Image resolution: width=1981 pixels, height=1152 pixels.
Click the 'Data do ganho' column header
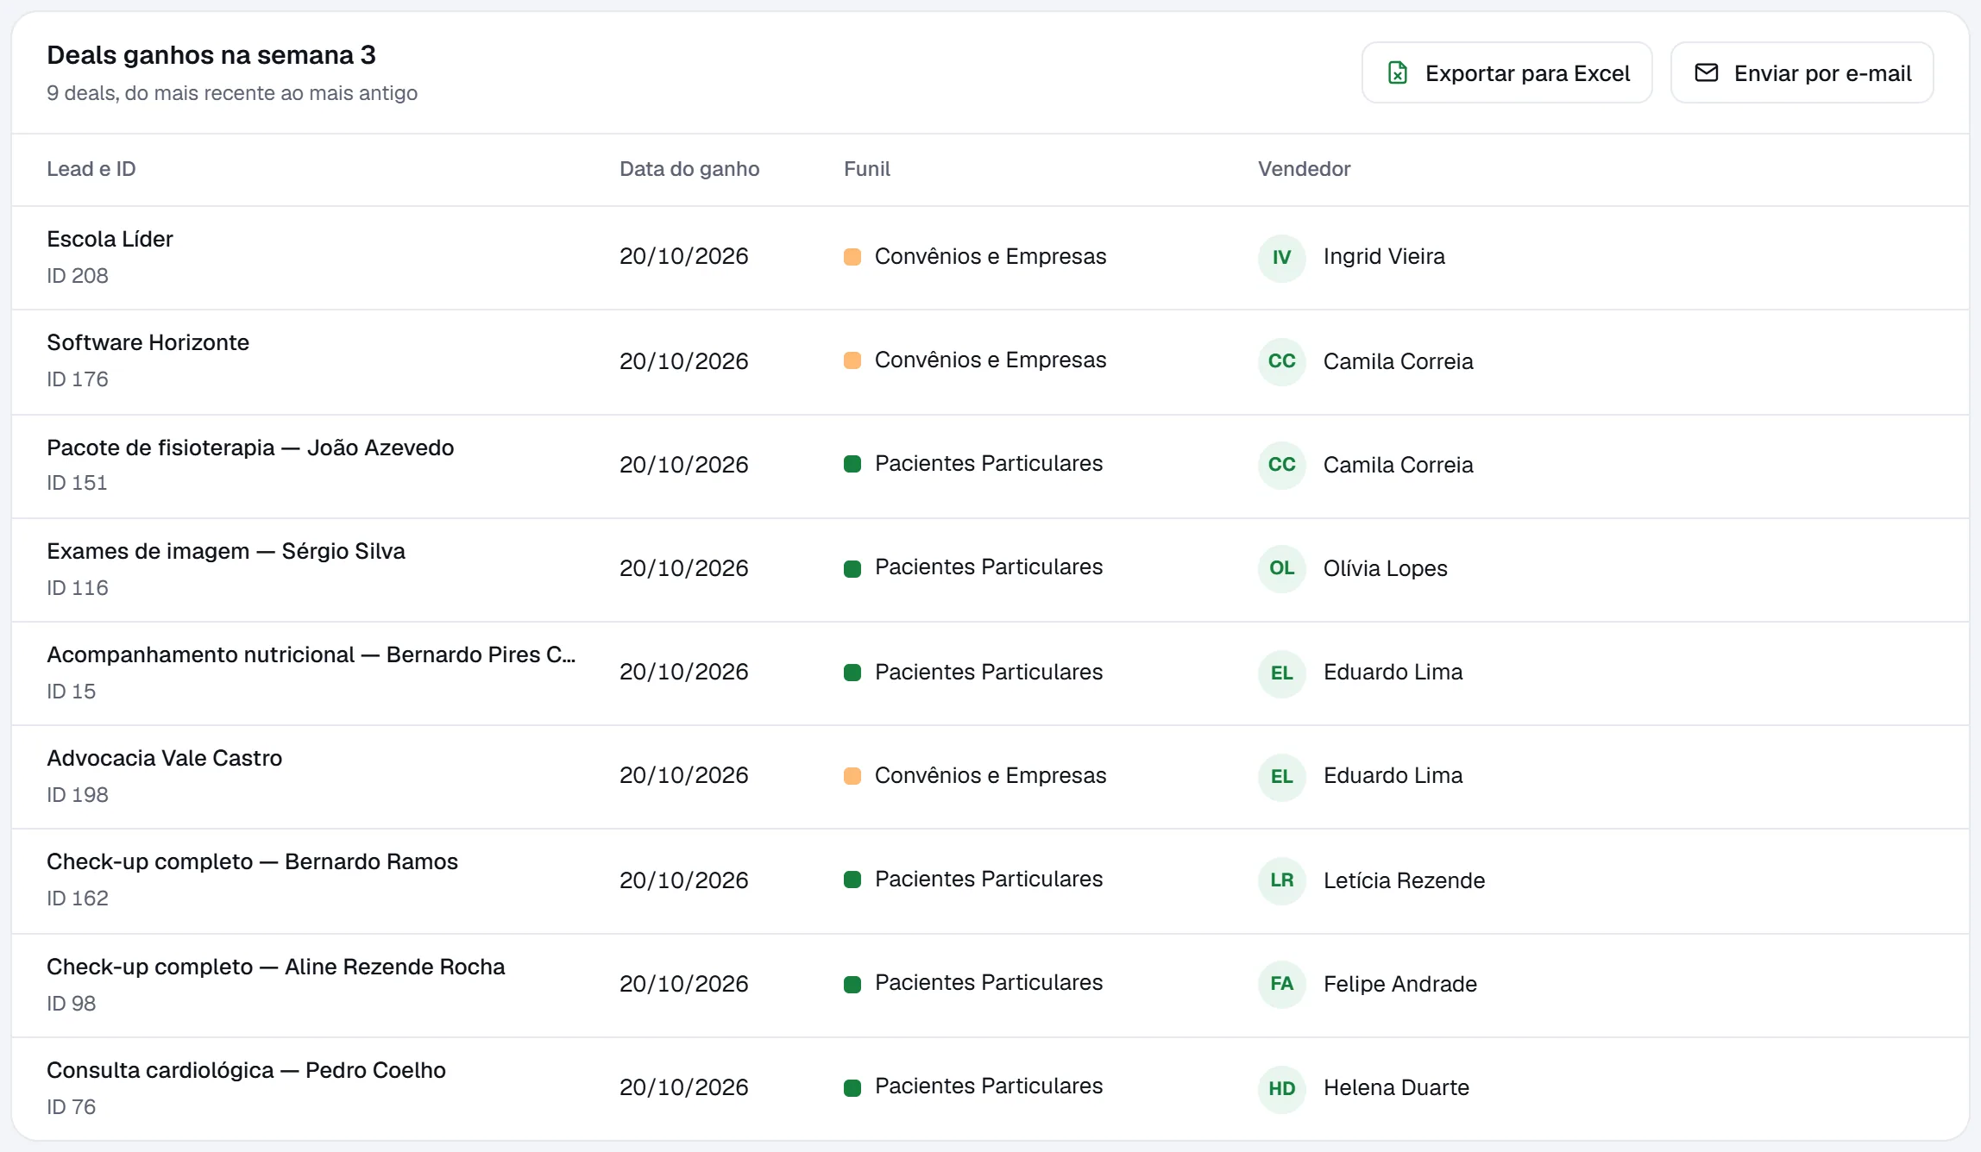689,169
